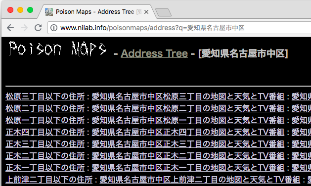Click the browser forward arrow
This screenshot has width=311, height=186.
(24, 28)
